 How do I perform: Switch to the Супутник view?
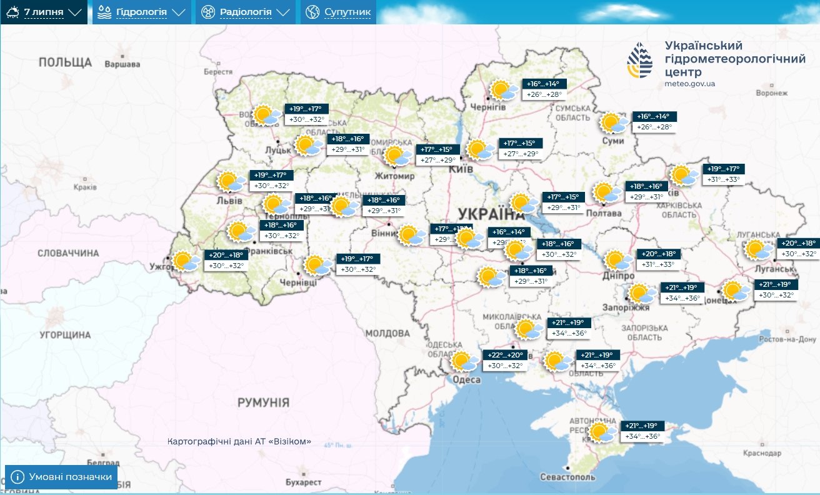[x=339, y=12]
